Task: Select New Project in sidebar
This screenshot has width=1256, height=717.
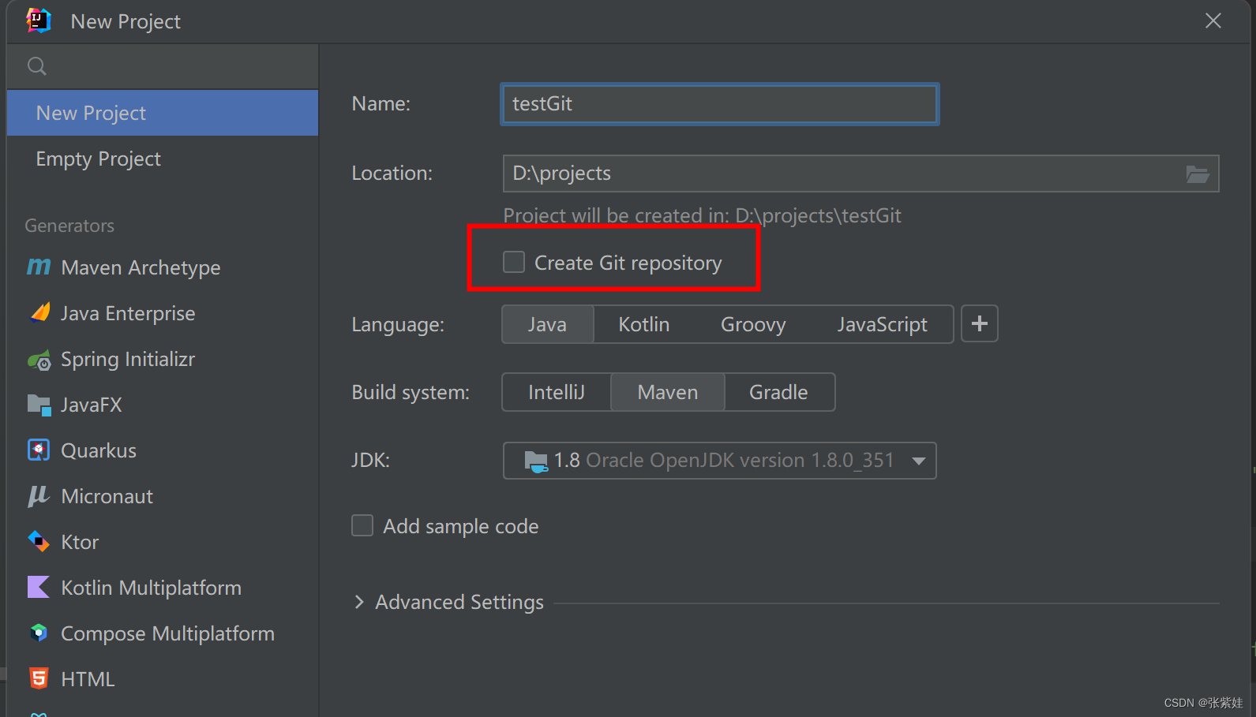Action: tap(163, 113)
